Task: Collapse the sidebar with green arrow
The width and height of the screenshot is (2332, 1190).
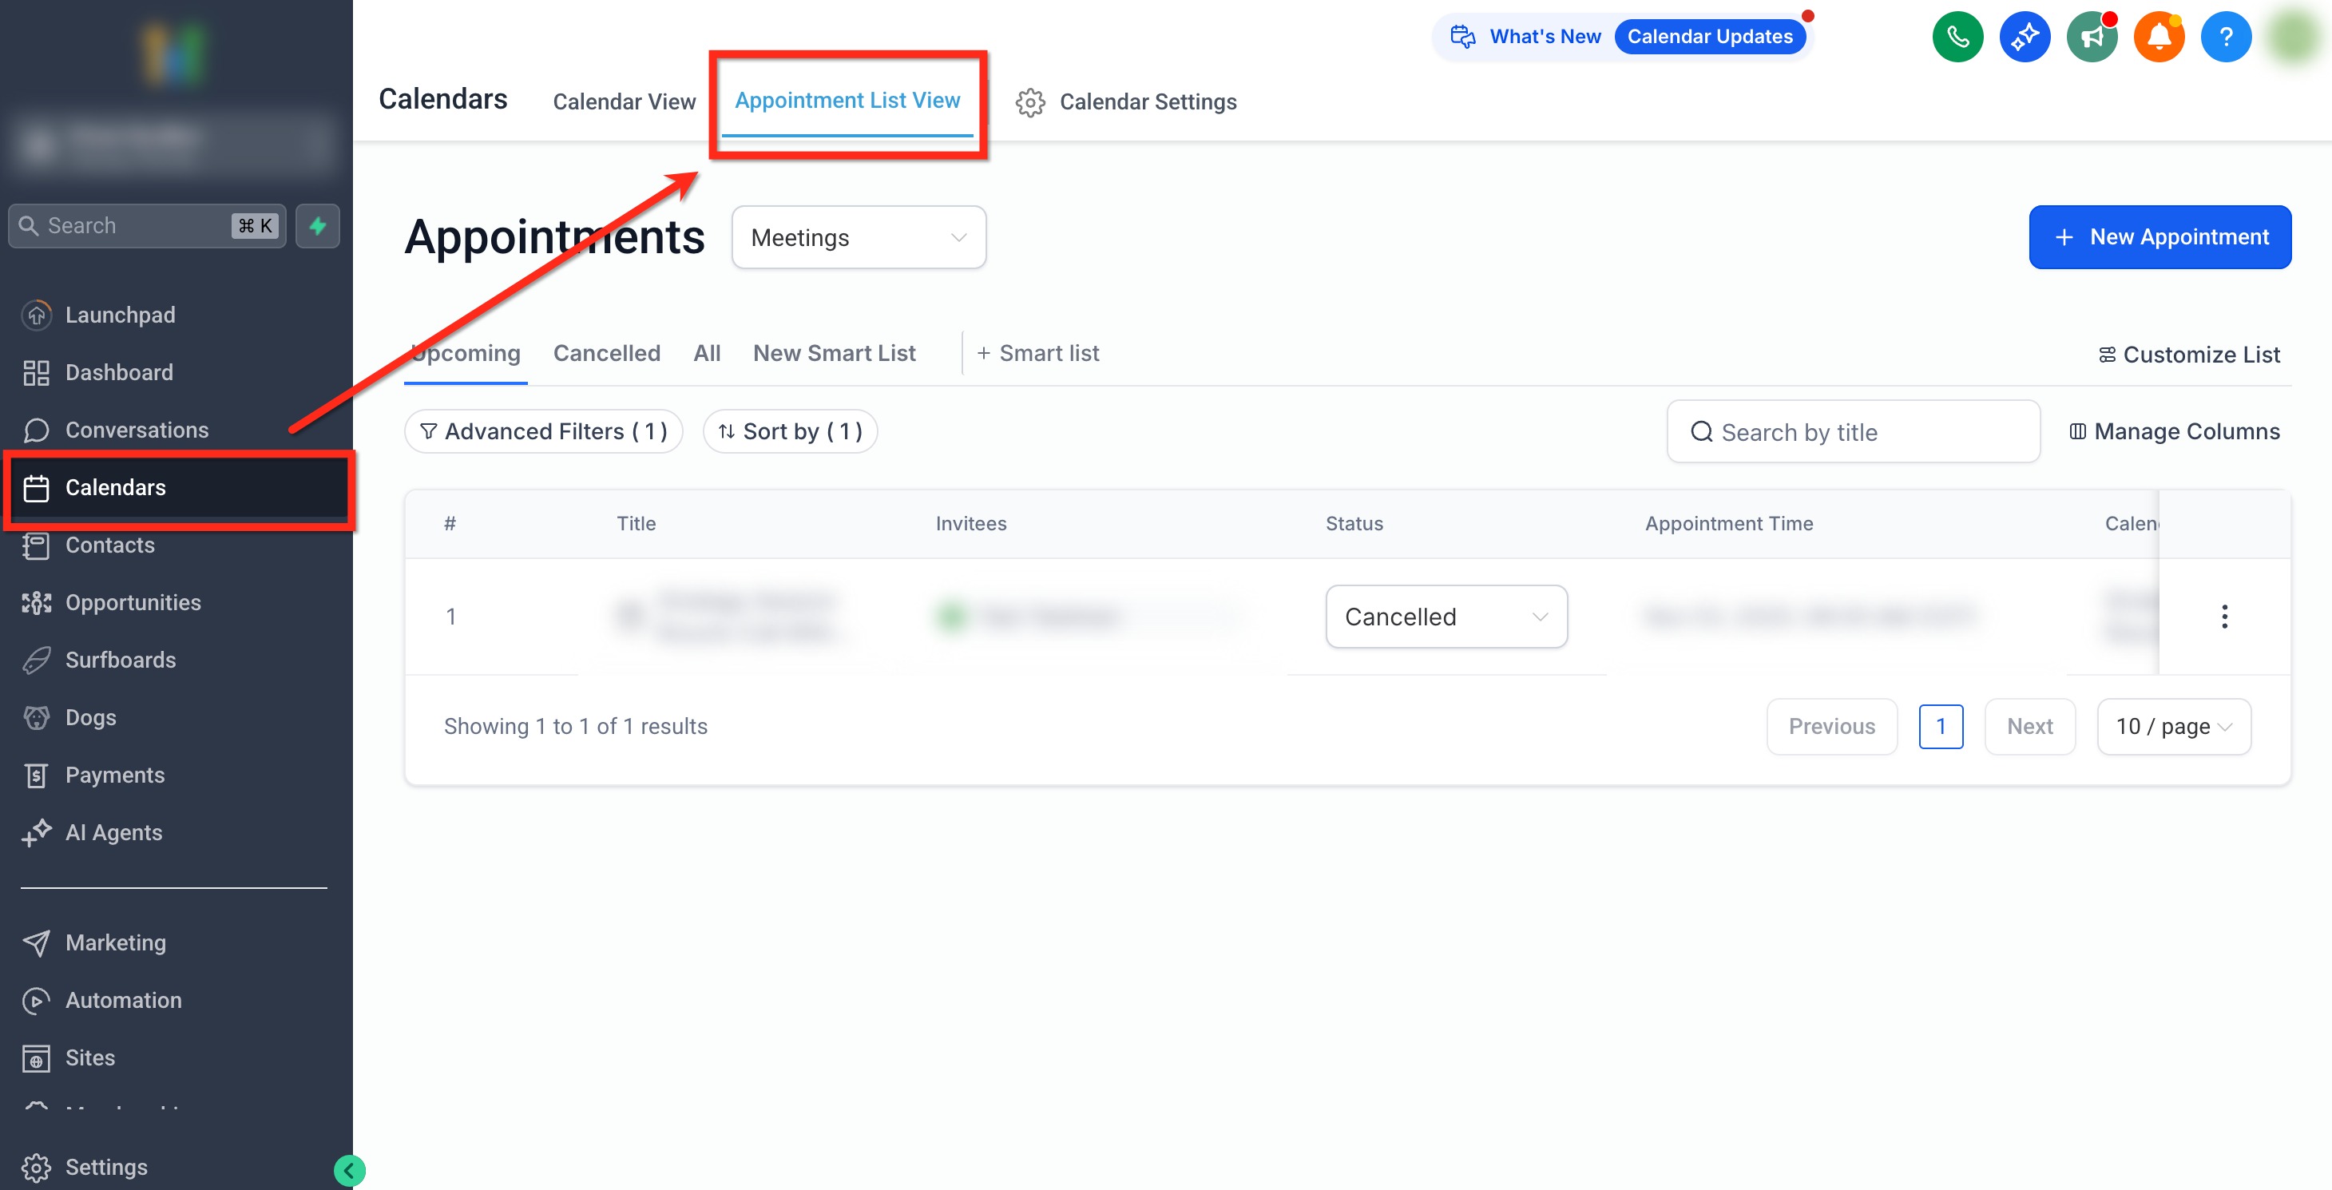Action: tap(350, 1170)
